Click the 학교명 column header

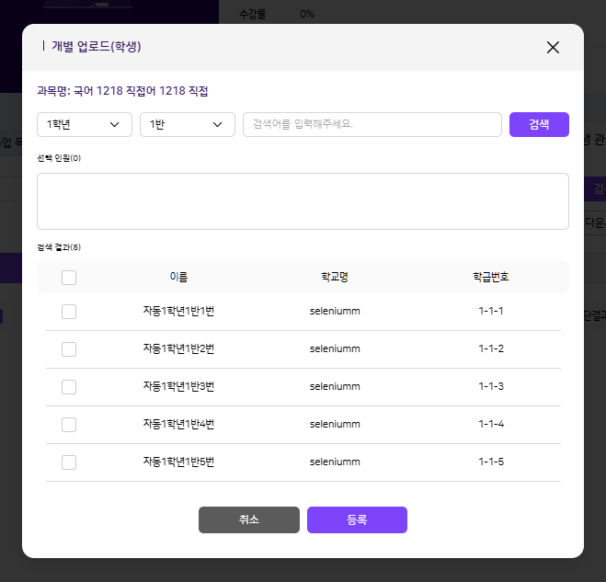(x=335, y=277)
